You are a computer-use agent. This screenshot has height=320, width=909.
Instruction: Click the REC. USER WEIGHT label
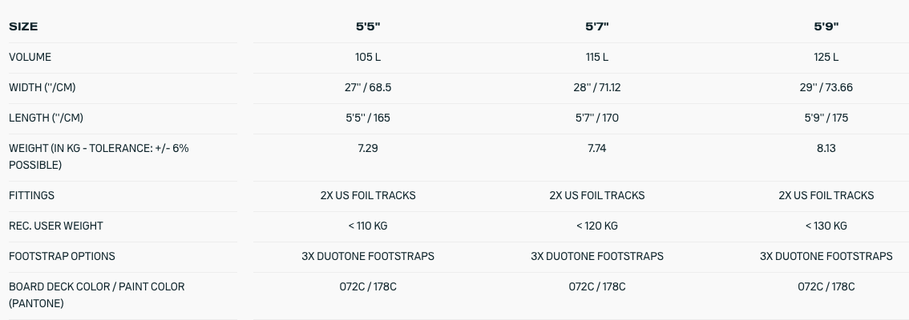(x=55, y=226)
